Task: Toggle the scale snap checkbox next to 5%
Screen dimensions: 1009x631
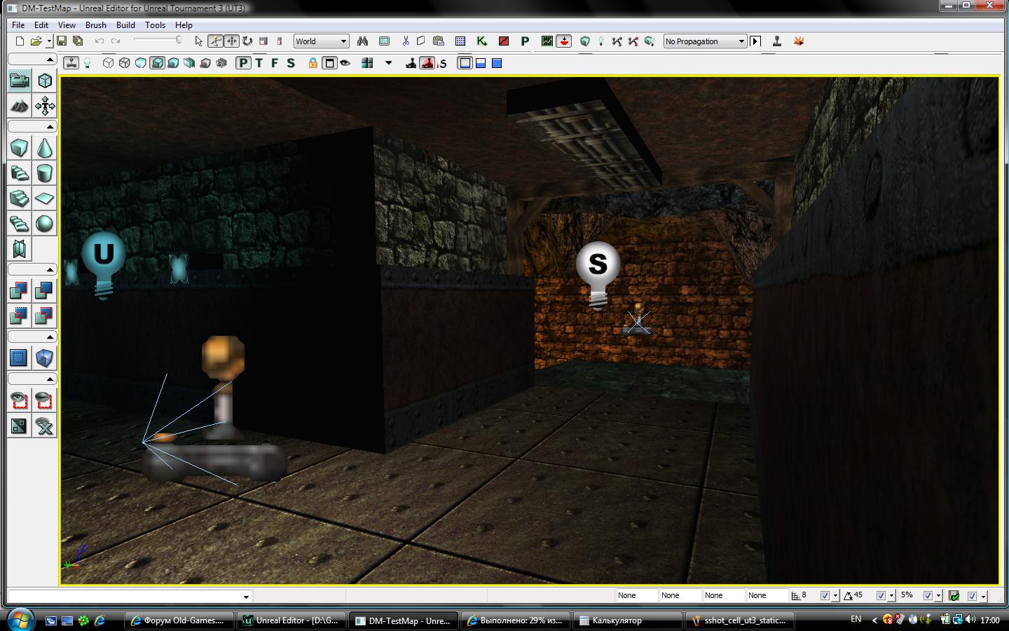Action: (x=928, y=596)
